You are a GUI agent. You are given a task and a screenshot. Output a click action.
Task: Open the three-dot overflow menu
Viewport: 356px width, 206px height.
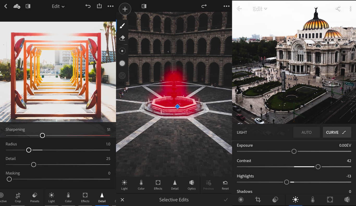point(111,6)
